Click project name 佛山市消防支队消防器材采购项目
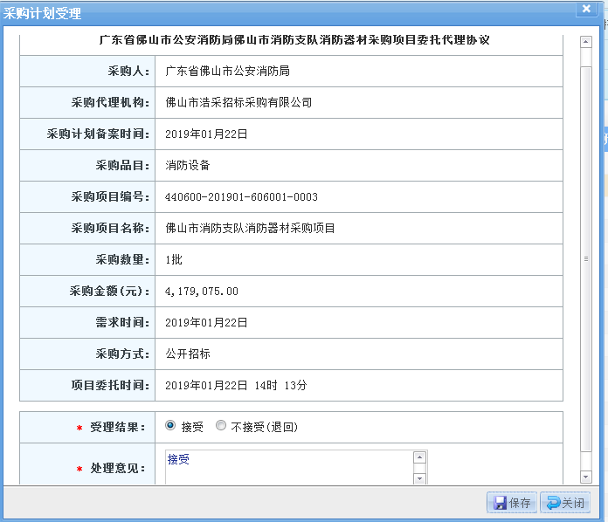Image resolution: width=608 pixels, height=522 pixels. [250, 228]
